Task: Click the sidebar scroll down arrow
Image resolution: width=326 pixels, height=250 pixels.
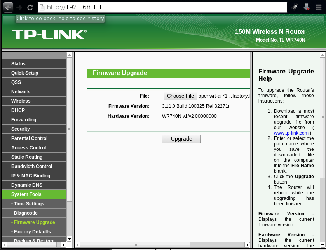Action: point(70,239)
